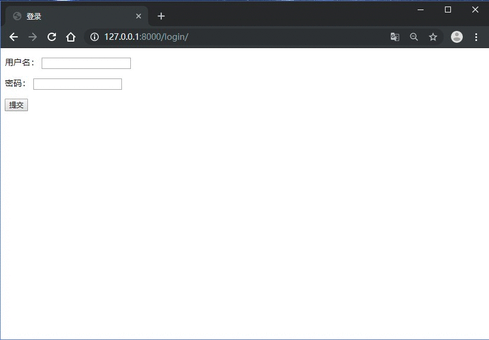View site information icon in address bar

tap(95, 37)
